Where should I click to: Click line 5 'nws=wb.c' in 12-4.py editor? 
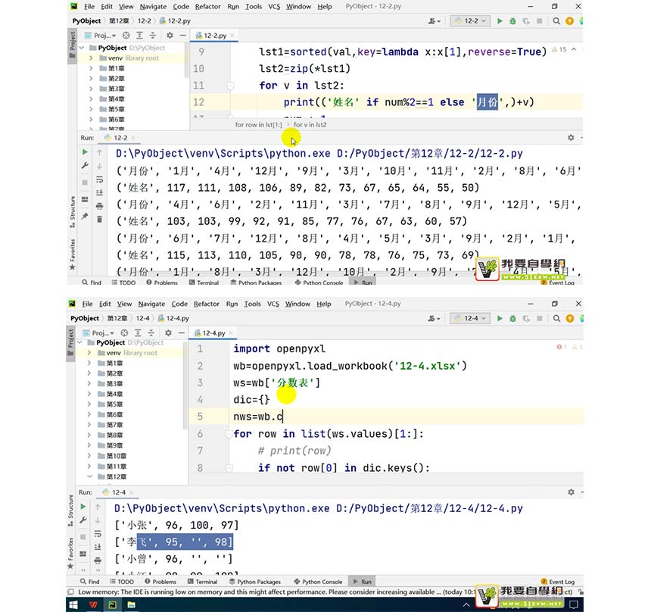pyautogui.click(x=258, y=417)
